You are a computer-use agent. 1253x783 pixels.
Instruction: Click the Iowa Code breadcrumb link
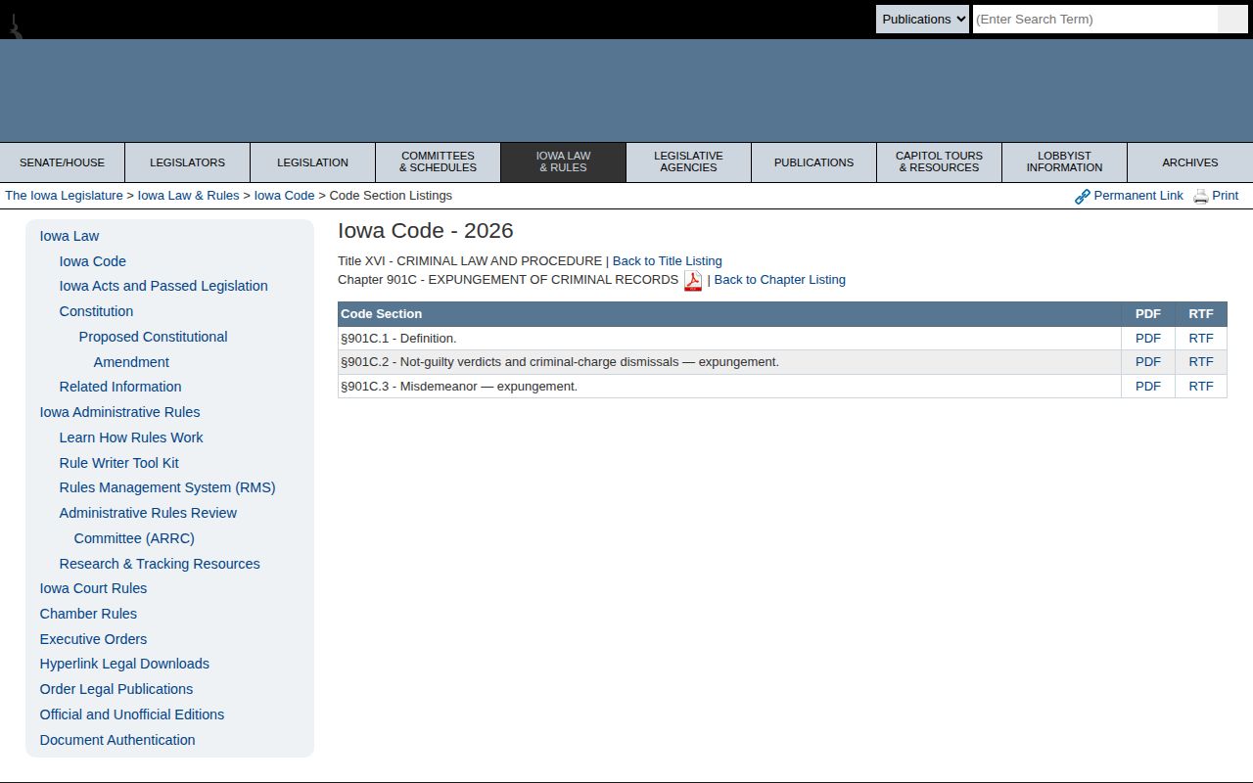(x=284, y=196)
